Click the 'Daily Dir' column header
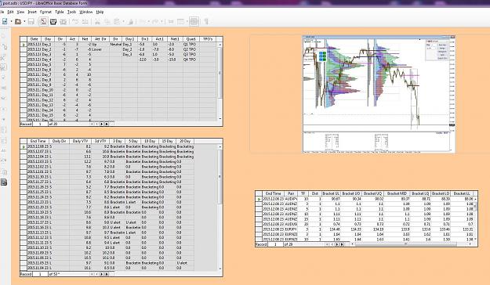The height and width of the screenshot is (285, 490). click(x=59, y=141)
